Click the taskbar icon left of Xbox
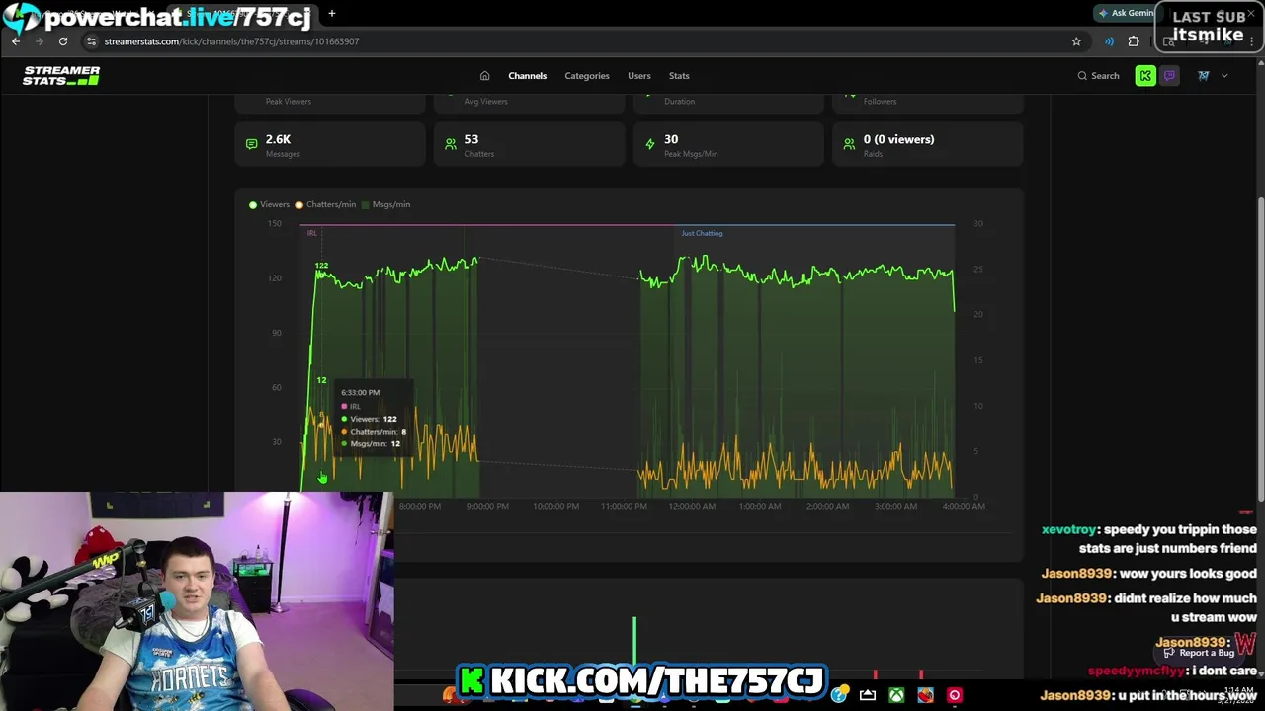The width and height of the screenshot is (1265, 711). click(x=868, y=695)
